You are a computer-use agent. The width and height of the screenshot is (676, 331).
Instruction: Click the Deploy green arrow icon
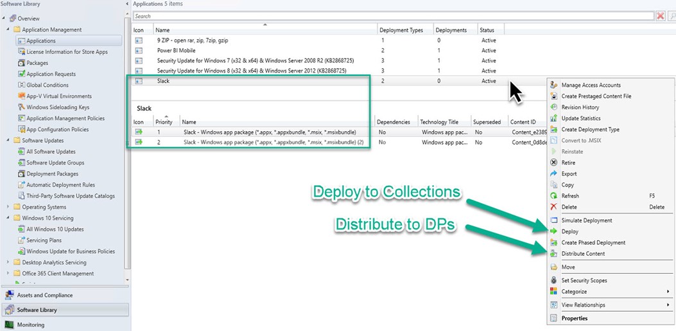pyautogui.click(x=554, y=231)
